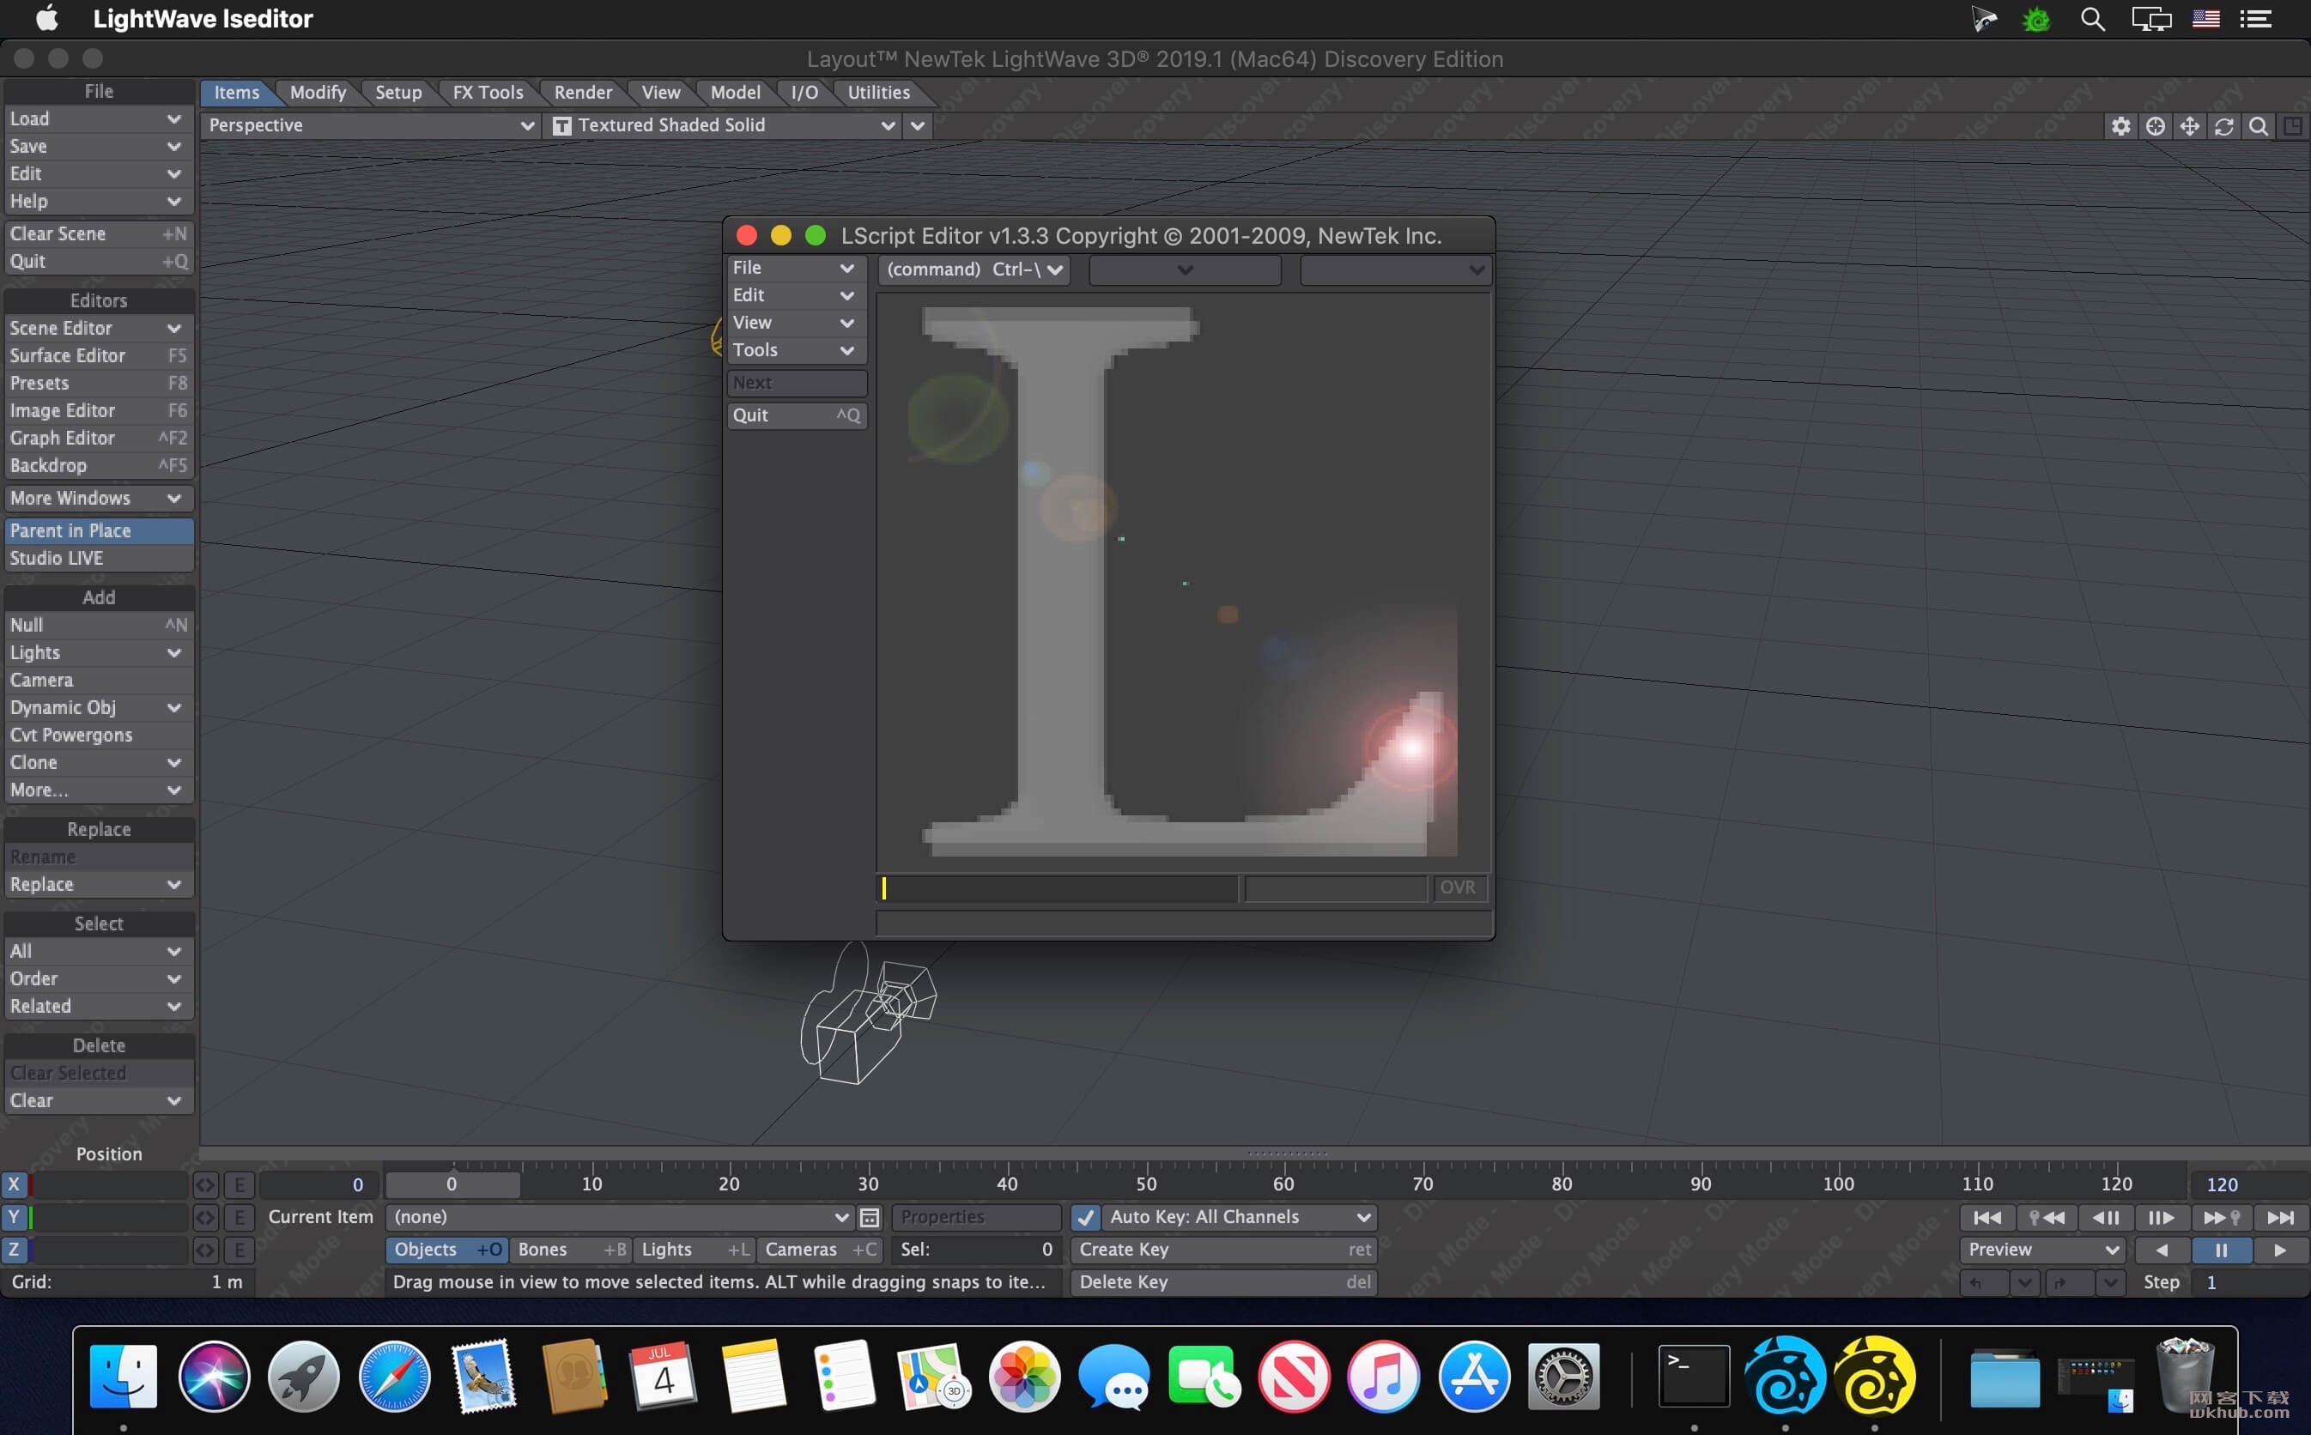2311x1435 pixels.
Task: Open Safari from the dock
Action: pos(394,1376)
